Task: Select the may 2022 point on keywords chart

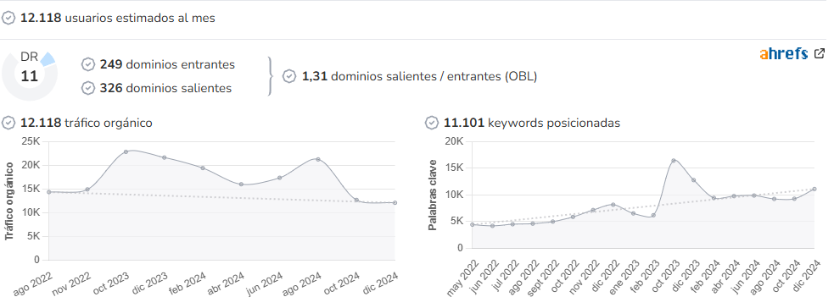Action: [473, 225]
